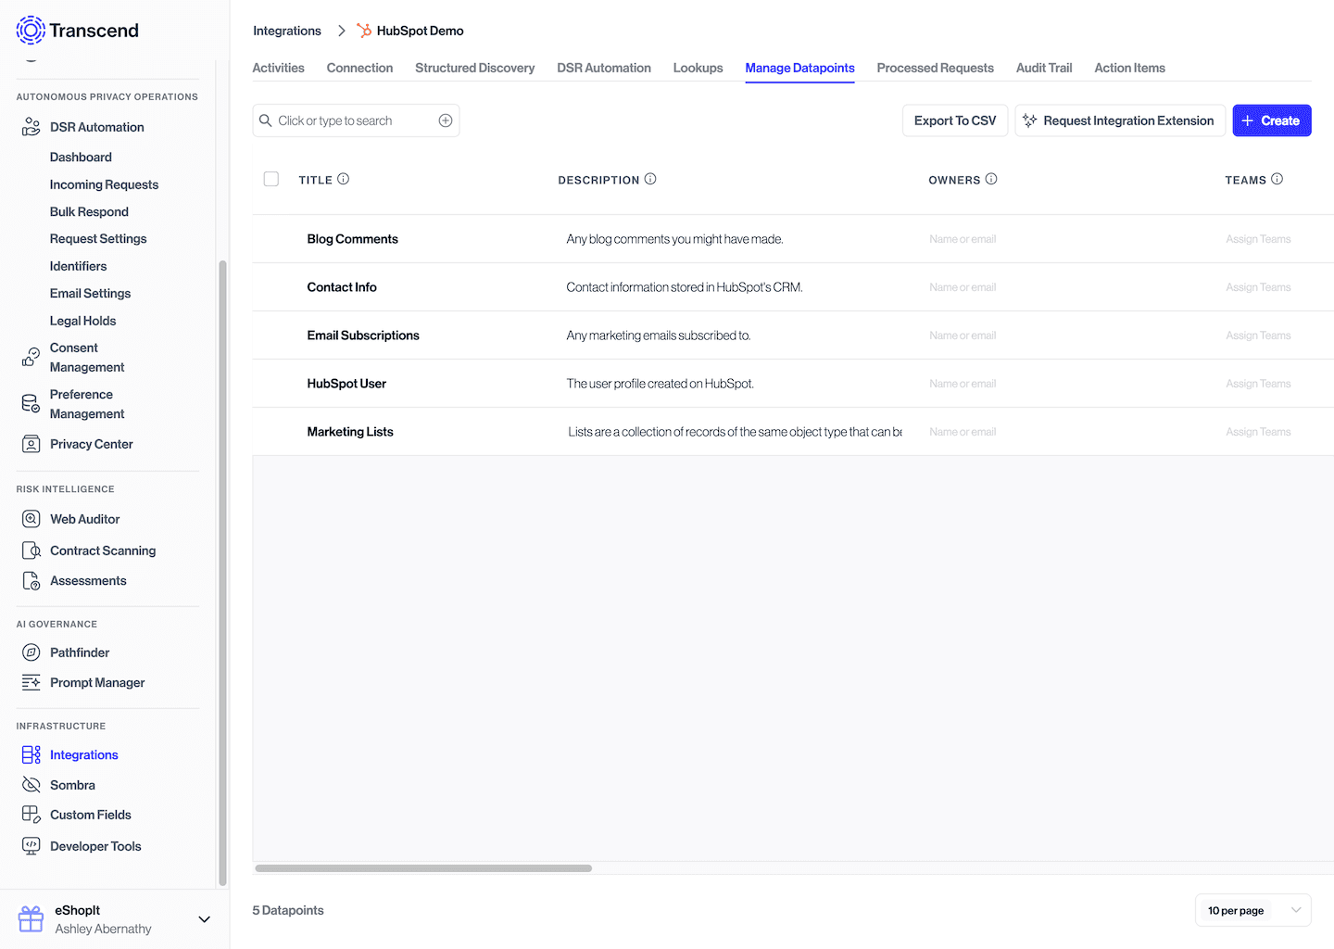Open the 10 per page dropdown
The image size is (1334, 949).
(1252, 910)
